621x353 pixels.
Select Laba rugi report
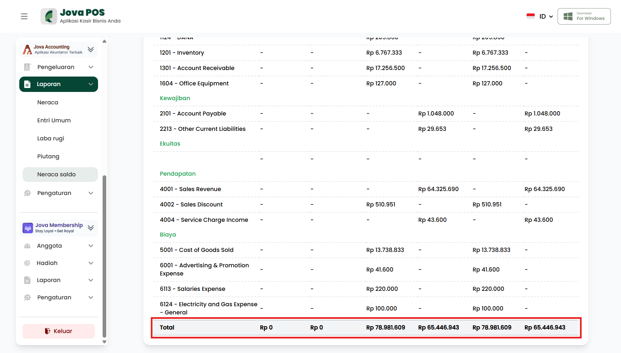point(51,138)
